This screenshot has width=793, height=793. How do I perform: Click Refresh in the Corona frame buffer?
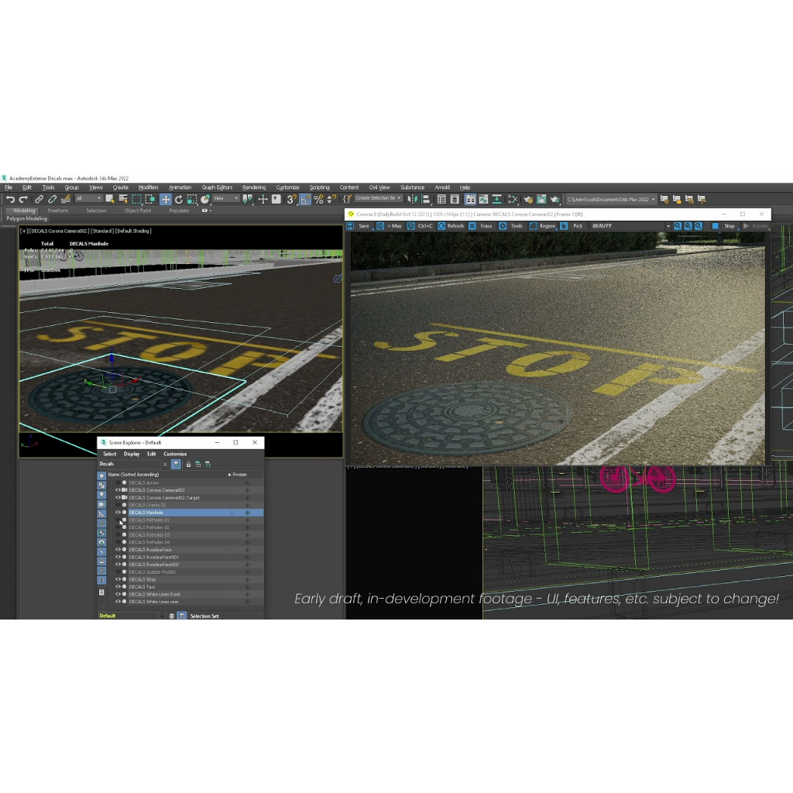pos(451,226)
